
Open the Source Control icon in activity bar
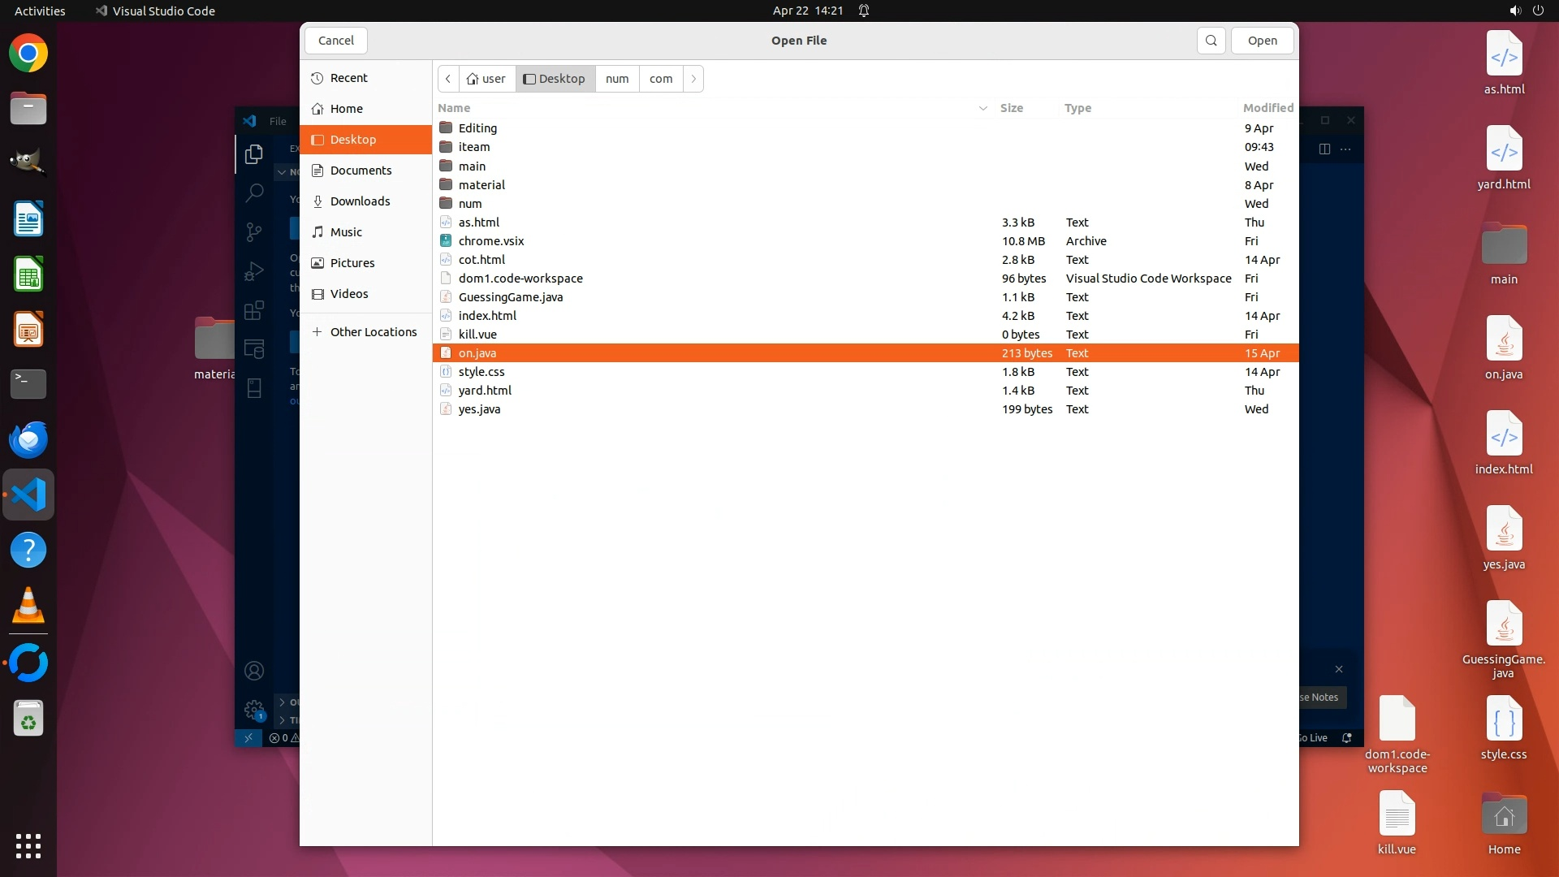254,231
